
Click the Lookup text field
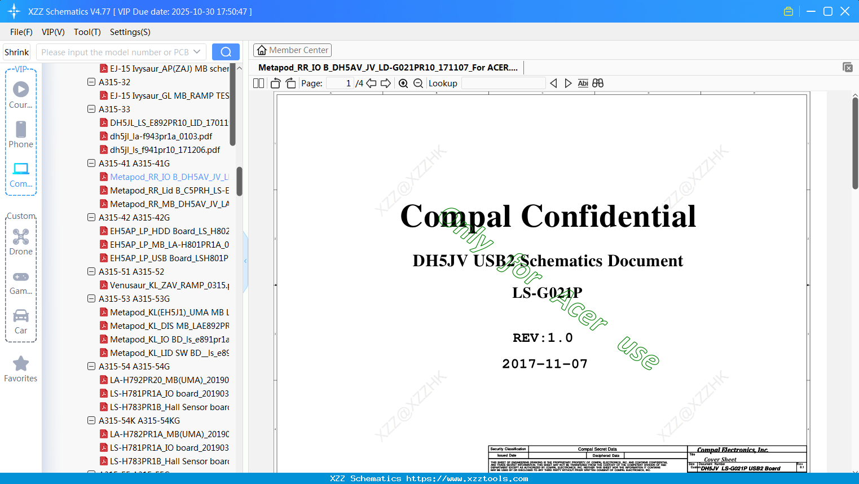click(504, 83)
